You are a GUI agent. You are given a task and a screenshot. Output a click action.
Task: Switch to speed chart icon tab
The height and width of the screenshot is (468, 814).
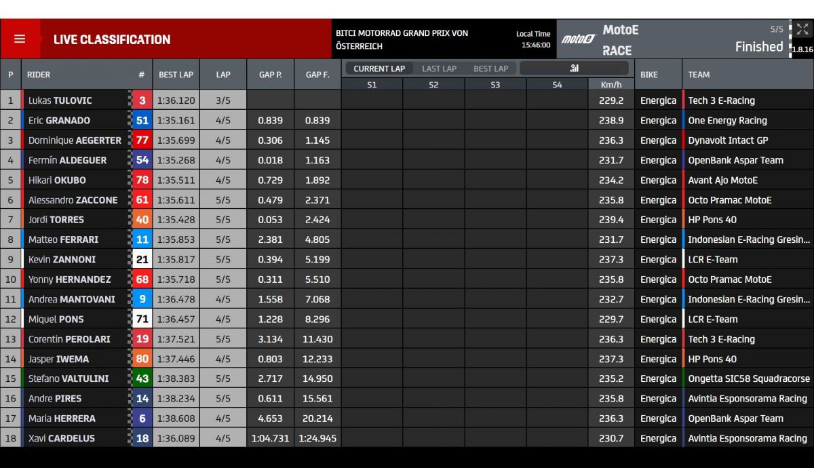575,68
